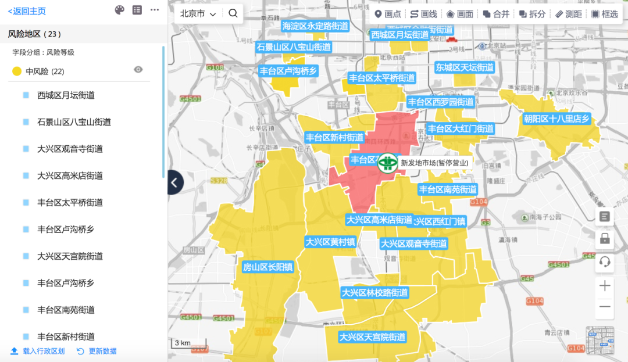This screenshot has height=362, width=628.
Task: Open the palette icon in the sidebar header
Action: coord(119,10)
